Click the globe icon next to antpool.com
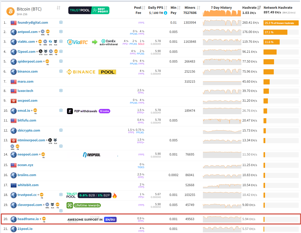Screen dimensions: 301x233 tap(13, 32)
